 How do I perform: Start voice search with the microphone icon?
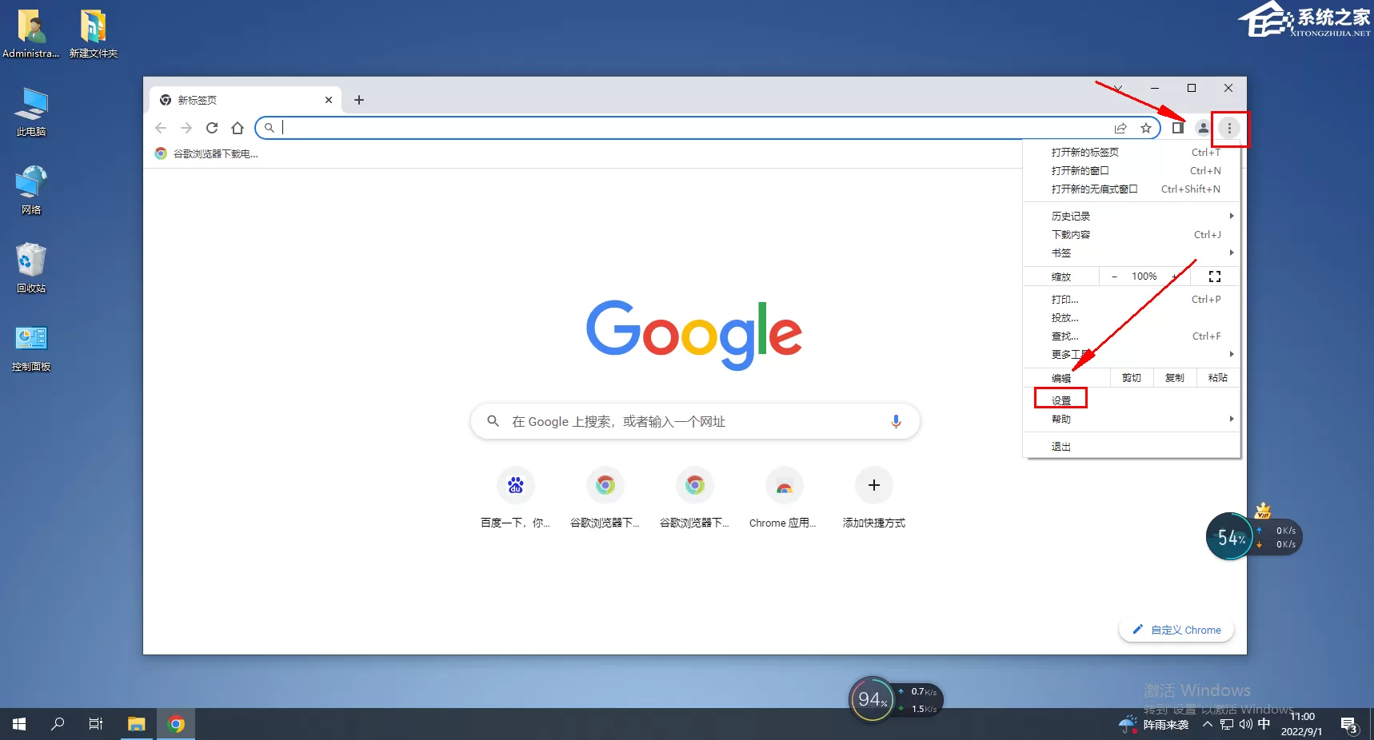point(896,421)
